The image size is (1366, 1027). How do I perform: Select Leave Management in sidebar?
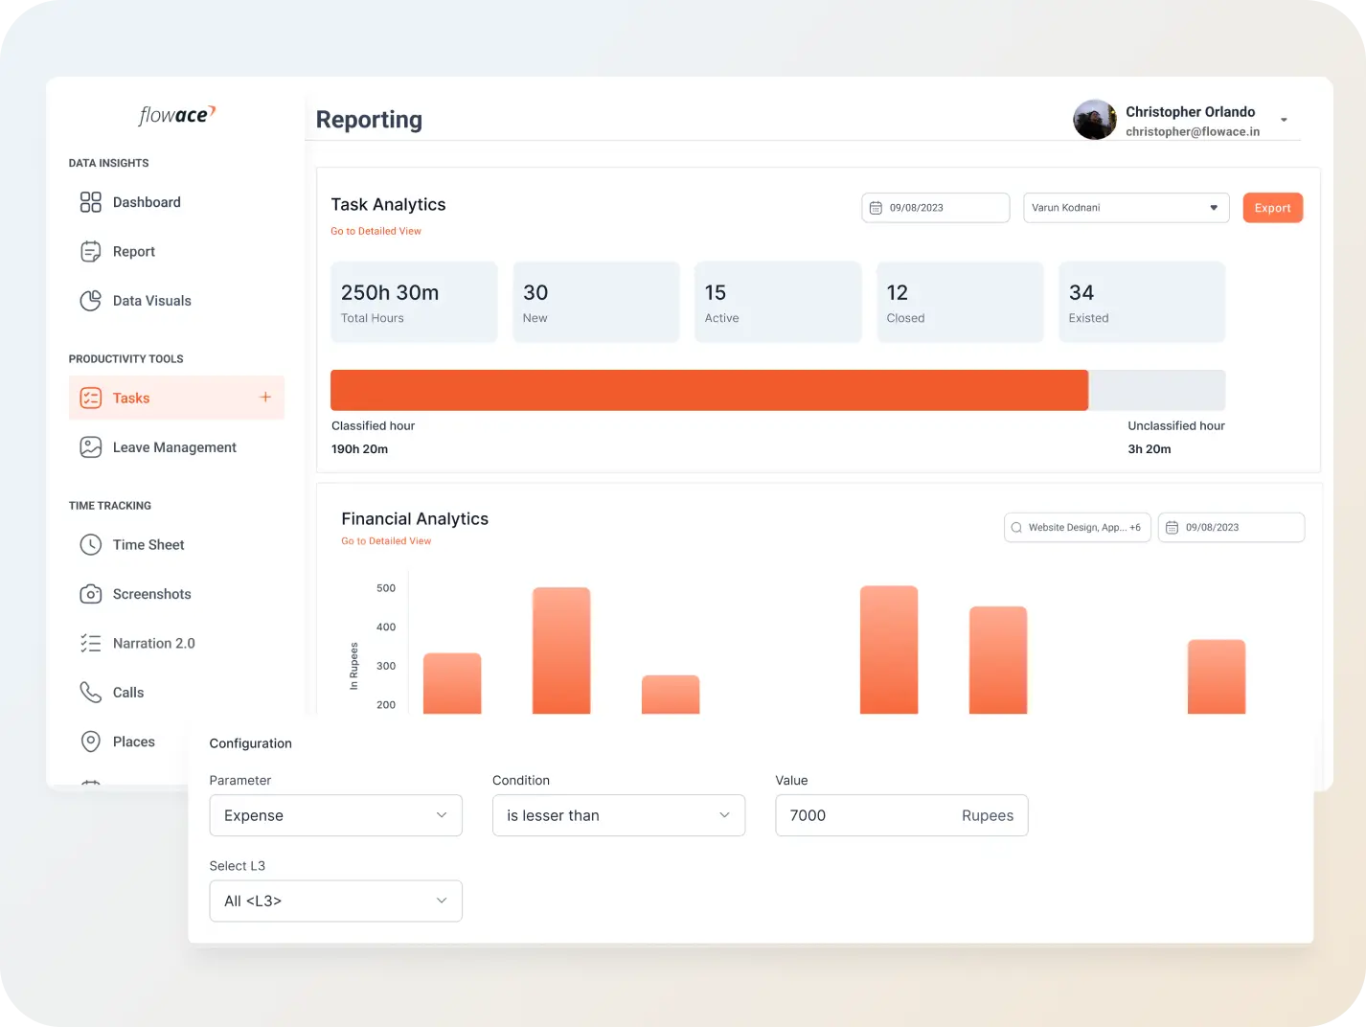(x=174, y=447)
